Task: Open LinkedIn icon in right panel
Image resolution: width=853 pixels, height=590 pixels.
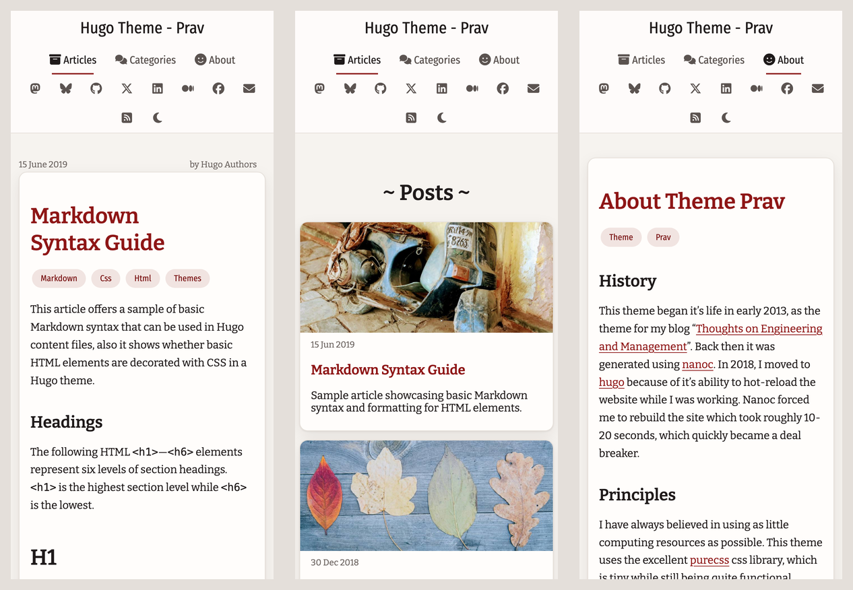Action: pos(726,88)
